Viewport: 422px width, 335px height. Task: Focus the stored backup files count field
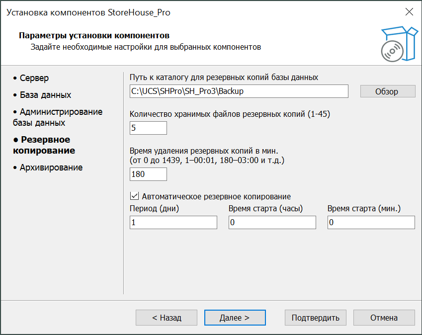[x=148, y=128]
